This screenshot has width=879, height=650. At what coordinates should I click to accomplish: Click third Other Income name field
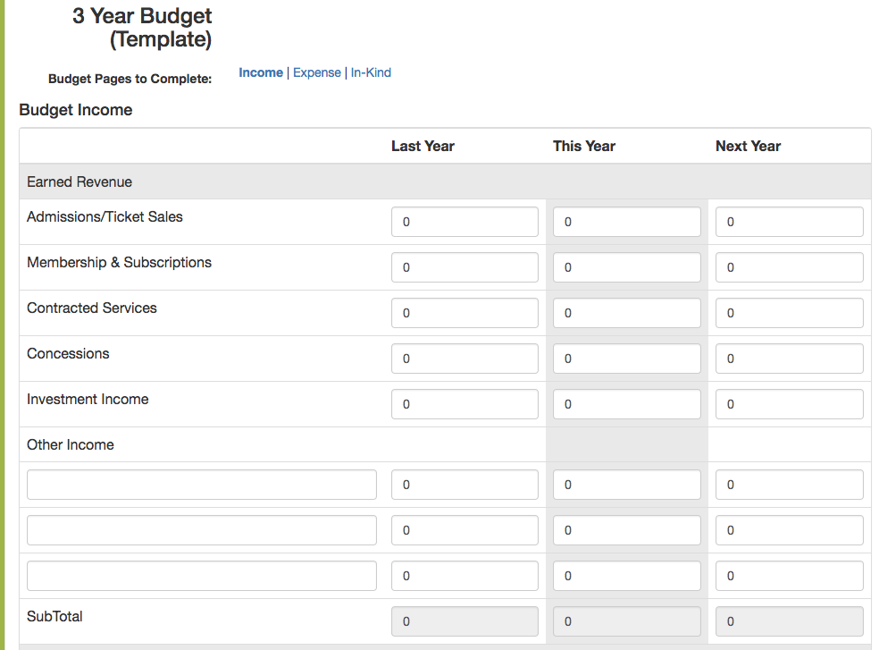202,576
